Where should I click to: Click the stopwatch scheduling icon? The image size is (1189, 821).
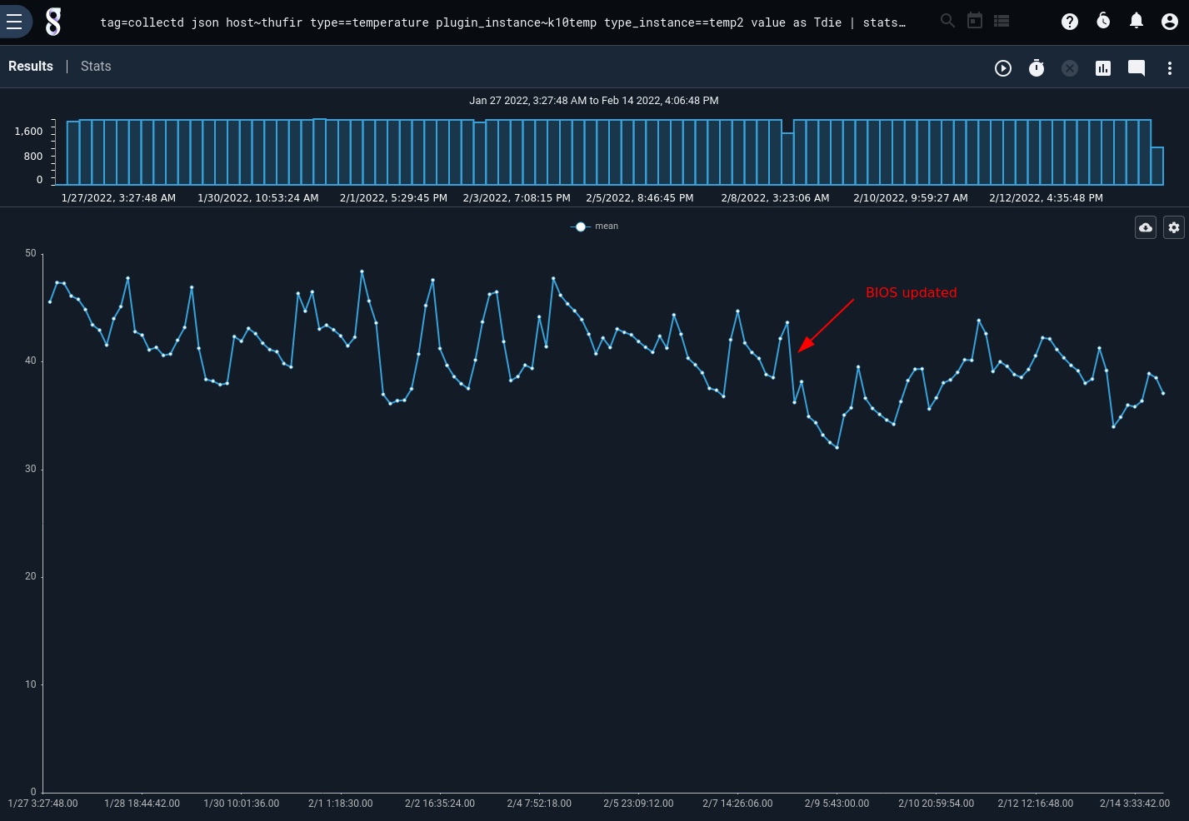point(1037,68)
